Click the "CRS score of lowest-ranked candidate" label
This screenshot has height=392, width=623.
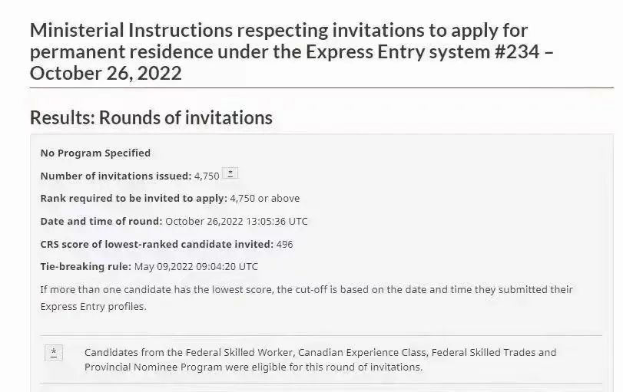coord(157,244)
